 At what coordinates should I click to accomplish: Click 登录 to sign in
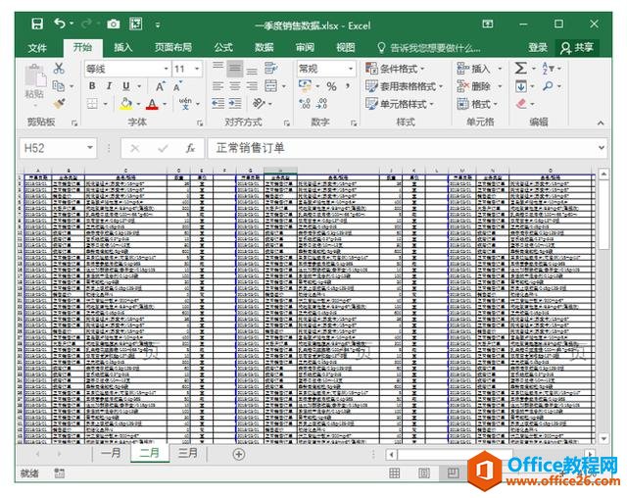tap(538, 48)
